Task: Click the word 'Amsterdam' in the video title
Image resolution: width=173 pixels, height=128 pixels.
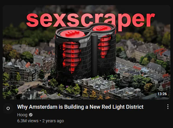Action: tap(43, 107)
